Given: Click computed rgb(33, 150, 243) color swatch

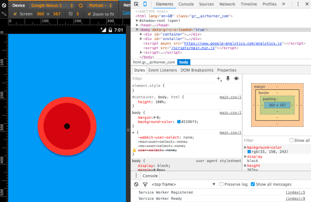Looking at the screenshot, I should [249, 152].
